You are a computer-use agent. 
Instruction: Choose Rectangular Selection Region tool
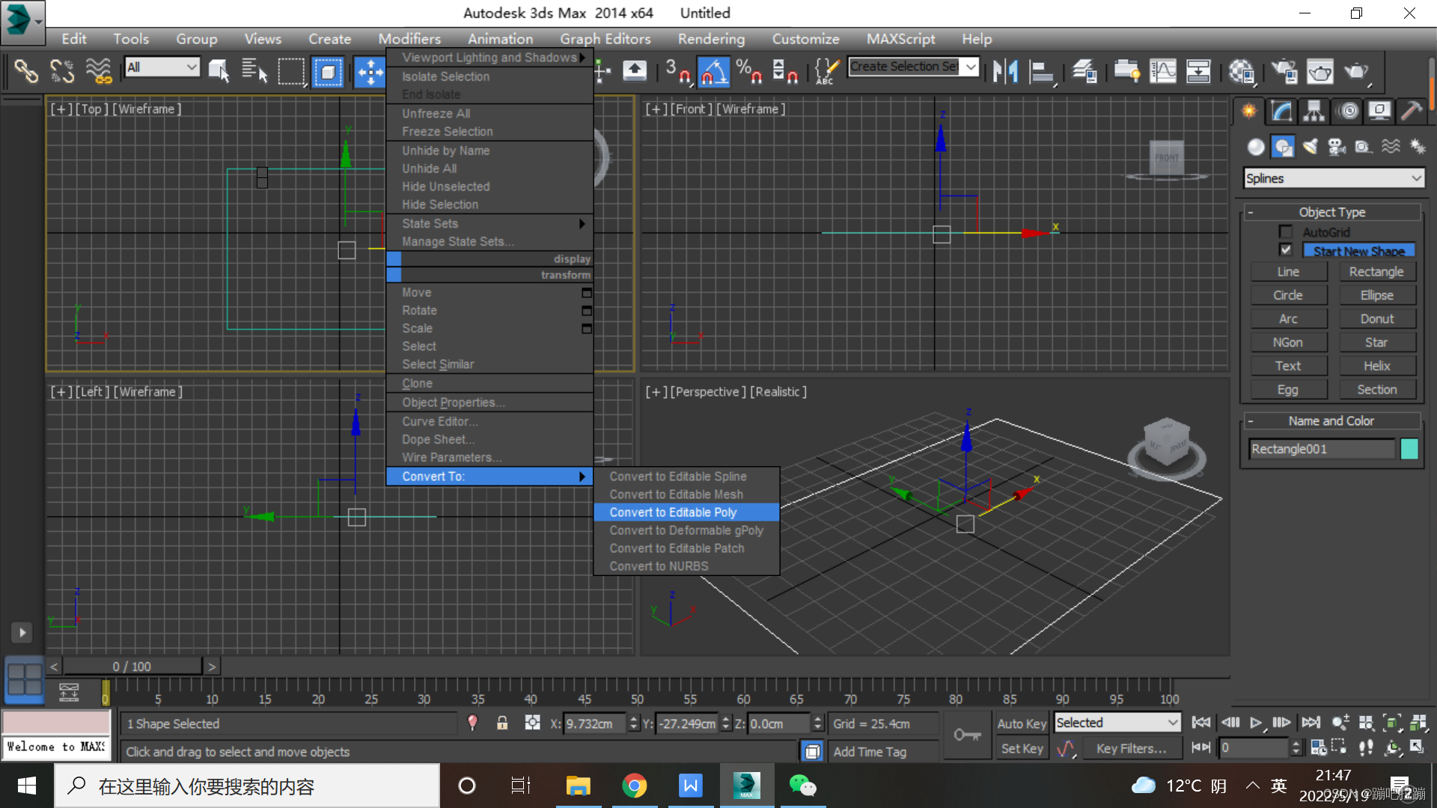click(291, 71)
